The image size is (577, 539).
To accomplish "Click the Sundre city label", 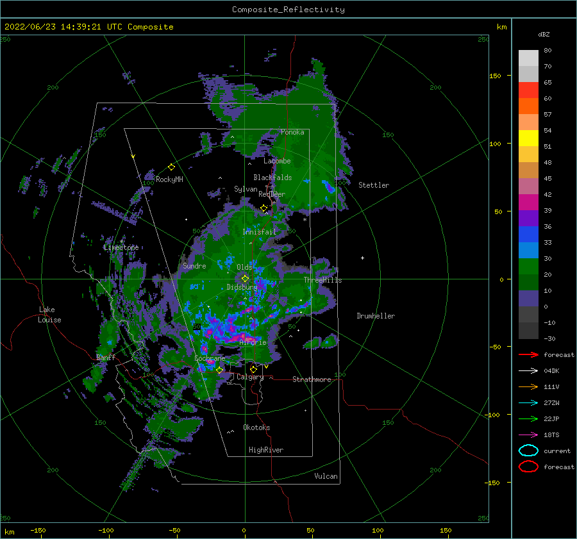I will click(x=194, y=265).
